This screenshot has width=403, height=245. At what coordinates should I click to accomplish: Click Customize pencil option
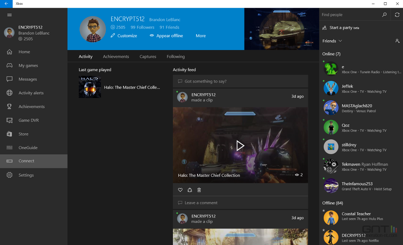tap(124, 36)
